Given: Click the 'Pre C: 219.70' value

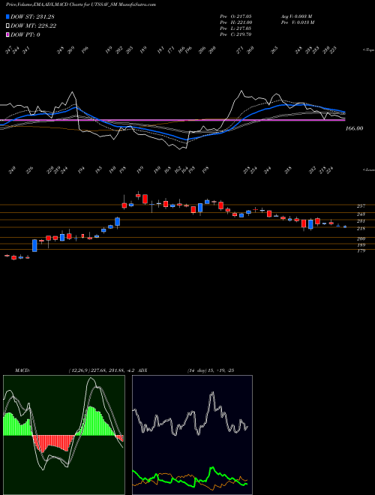Looking at the screenshot, I should (235, 34).
